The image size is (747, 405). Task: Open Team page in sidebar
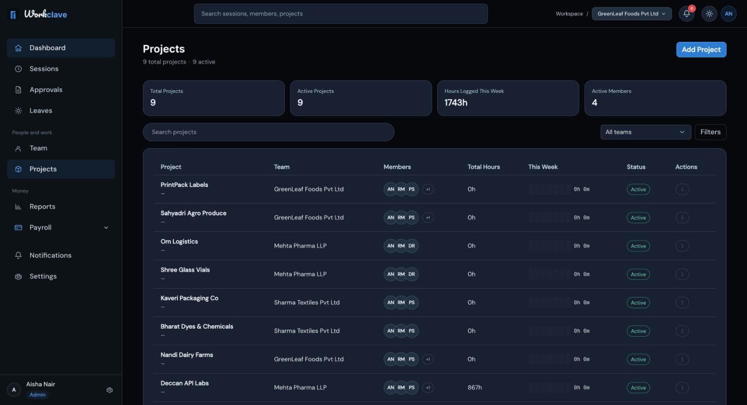point(61,148)
